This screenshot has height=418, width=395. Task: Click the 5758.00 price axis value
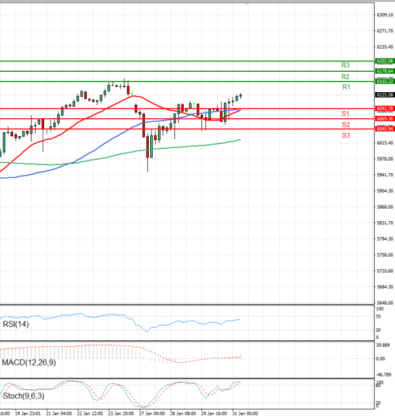(385, 255)
